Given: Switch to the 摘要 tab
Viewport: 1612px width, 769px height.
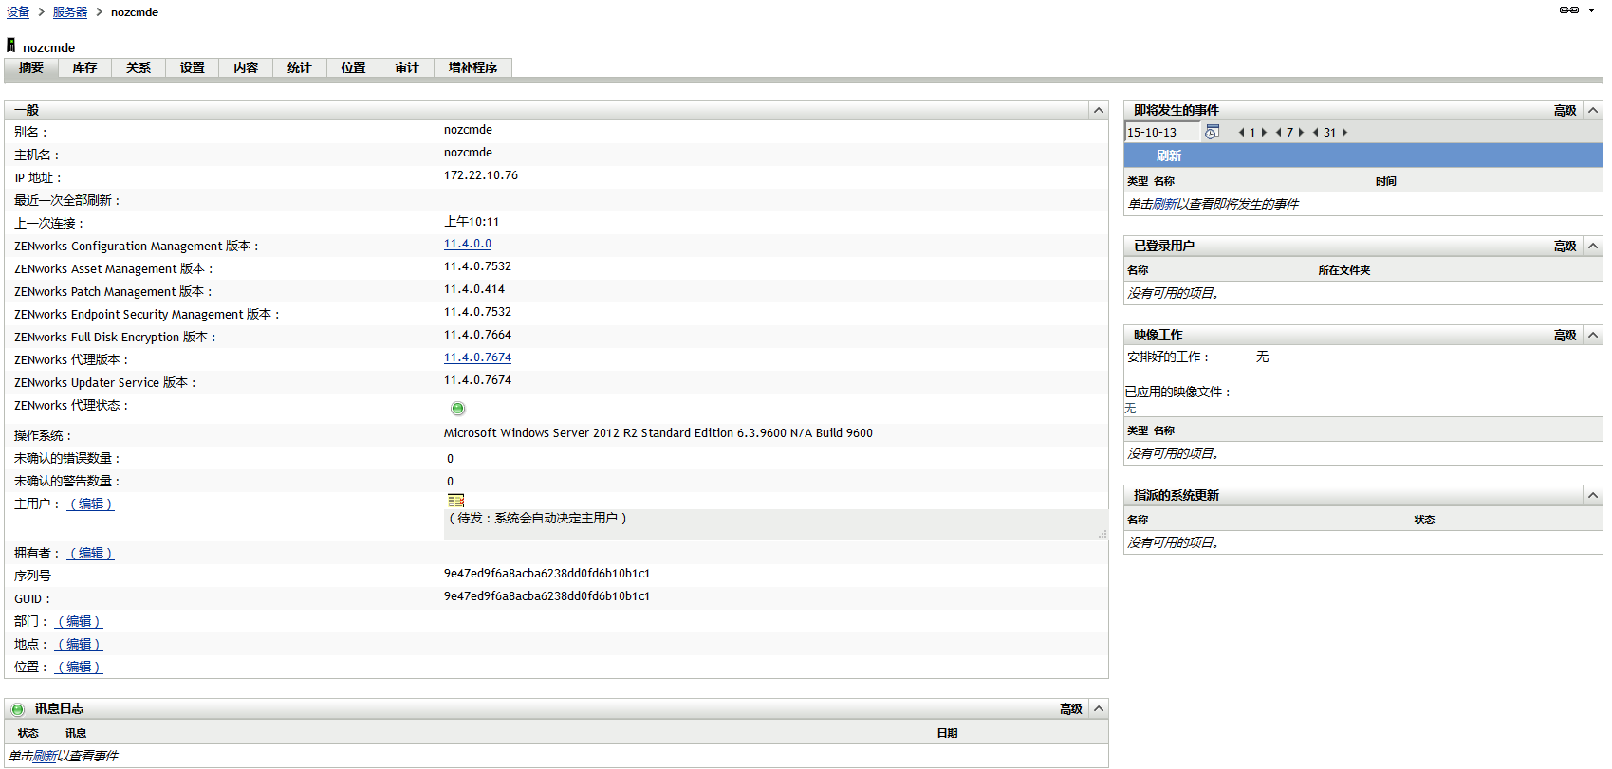Looking at the screenshot, I should pyautogui.click(x=31, y=67).
